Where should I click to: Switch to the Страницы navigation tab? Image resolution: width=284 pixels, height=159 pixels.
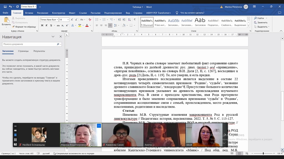pos(23,51)
